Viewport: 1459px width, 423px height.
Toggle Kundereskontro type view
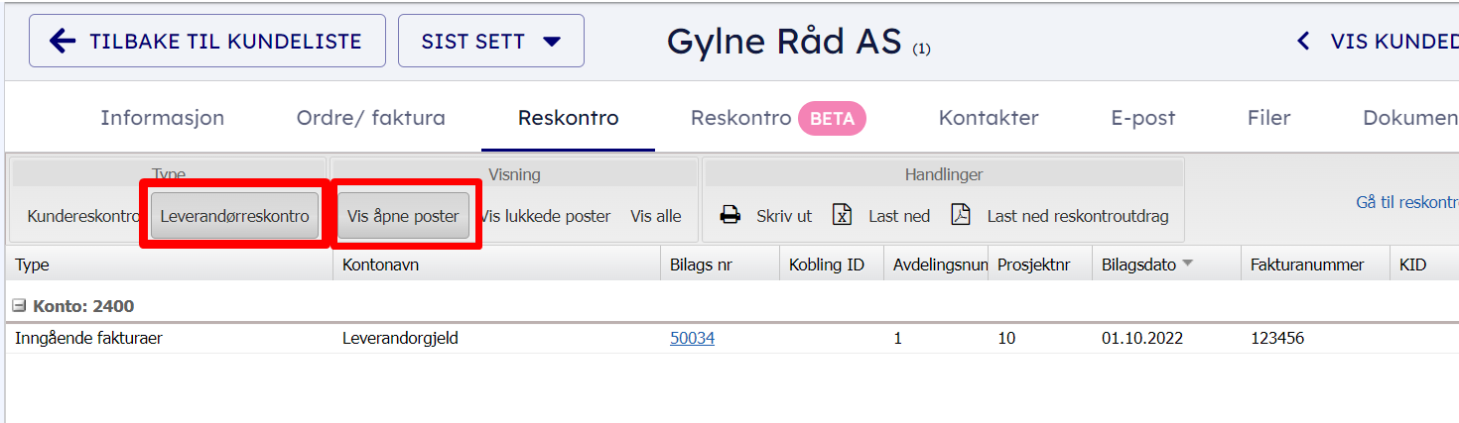82,216
